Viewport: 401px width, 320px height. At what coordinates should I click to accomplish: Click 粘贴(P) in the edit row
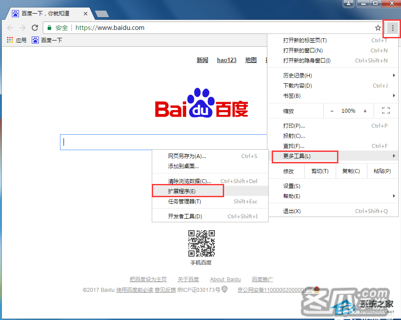[382, 171]
